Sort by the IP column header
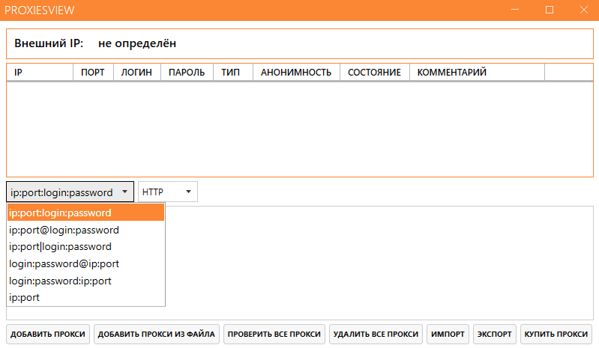599x348 pixels. tap(40, 72)
